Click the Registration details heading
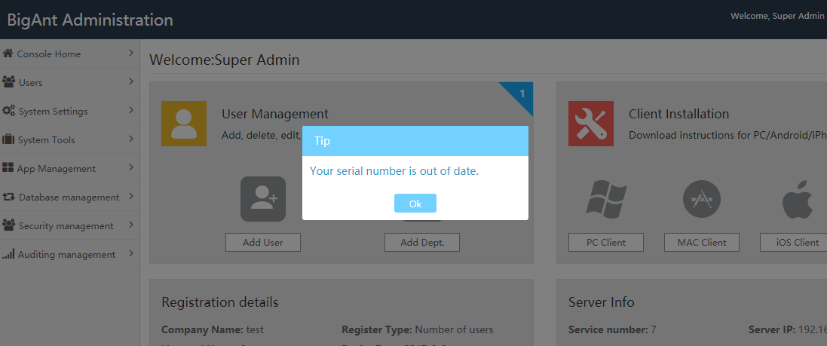 click(x=220, y=302)
